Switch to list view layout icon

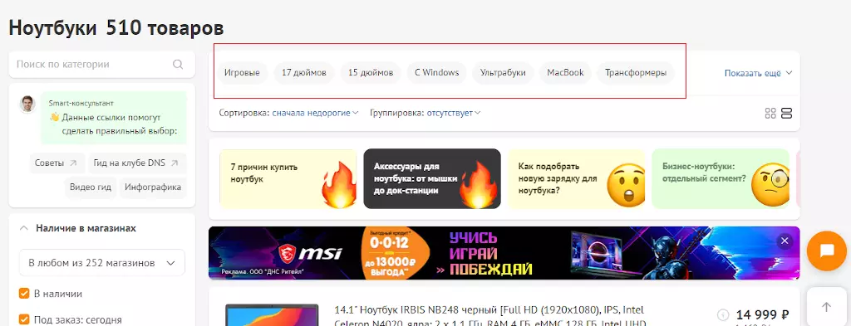coord(786,113)
